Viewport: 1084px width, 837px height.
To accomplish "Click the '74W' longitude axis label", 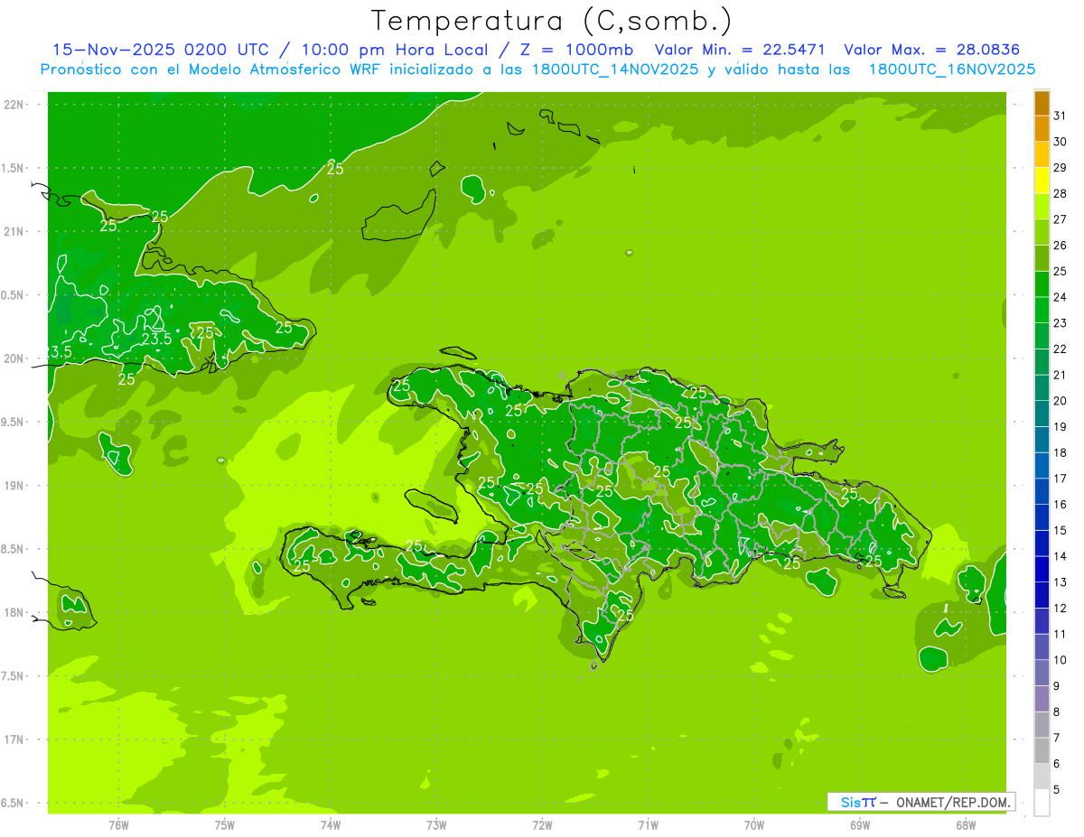I will pos(331,824).
